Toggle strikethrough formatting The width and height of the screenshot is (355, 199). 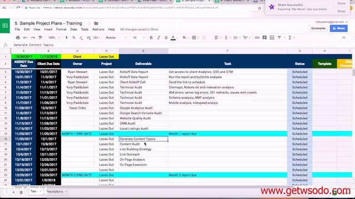click(166, 38)
